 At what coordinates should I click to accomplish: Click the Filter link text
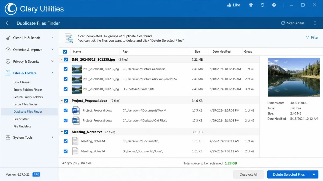315,38
